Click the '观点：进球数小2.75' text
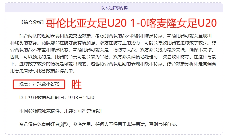The height and width of the screenshot is (138, 227). tap(39, 84)
